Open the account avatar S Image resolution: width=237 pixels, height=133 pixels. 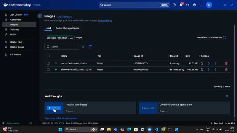[x=209, y=5]
